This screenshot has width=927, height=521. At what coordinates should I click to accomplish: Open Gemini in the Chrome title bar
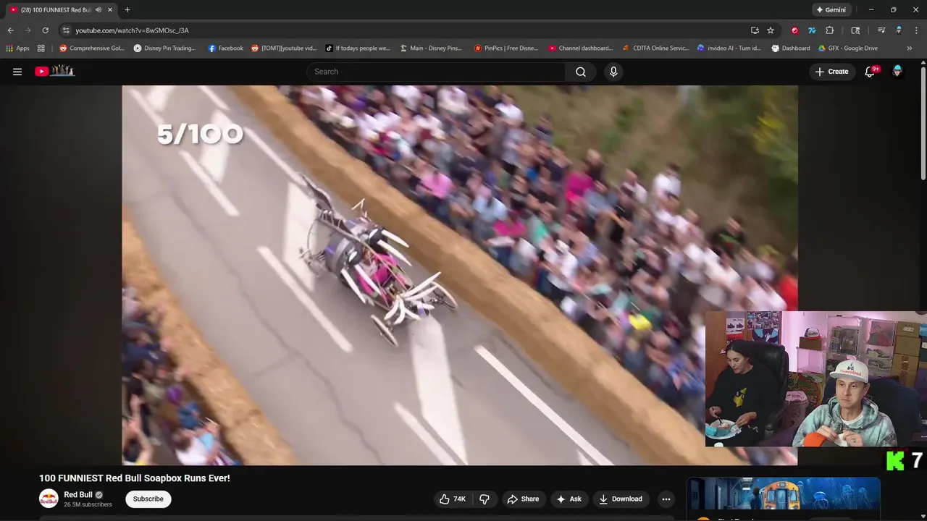831,10
